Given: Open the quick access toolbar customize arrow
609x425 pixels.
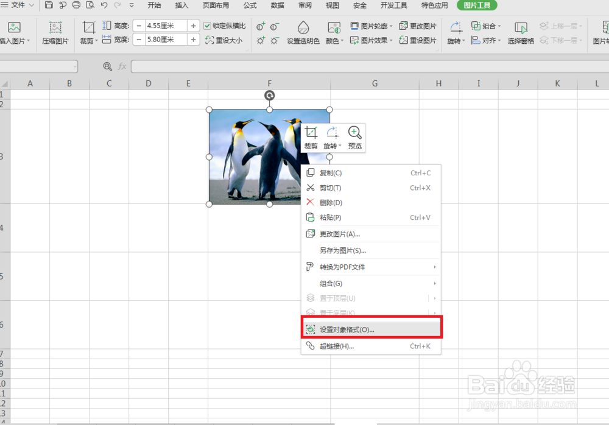Looking at the screenshot, I should coord(132,5).
